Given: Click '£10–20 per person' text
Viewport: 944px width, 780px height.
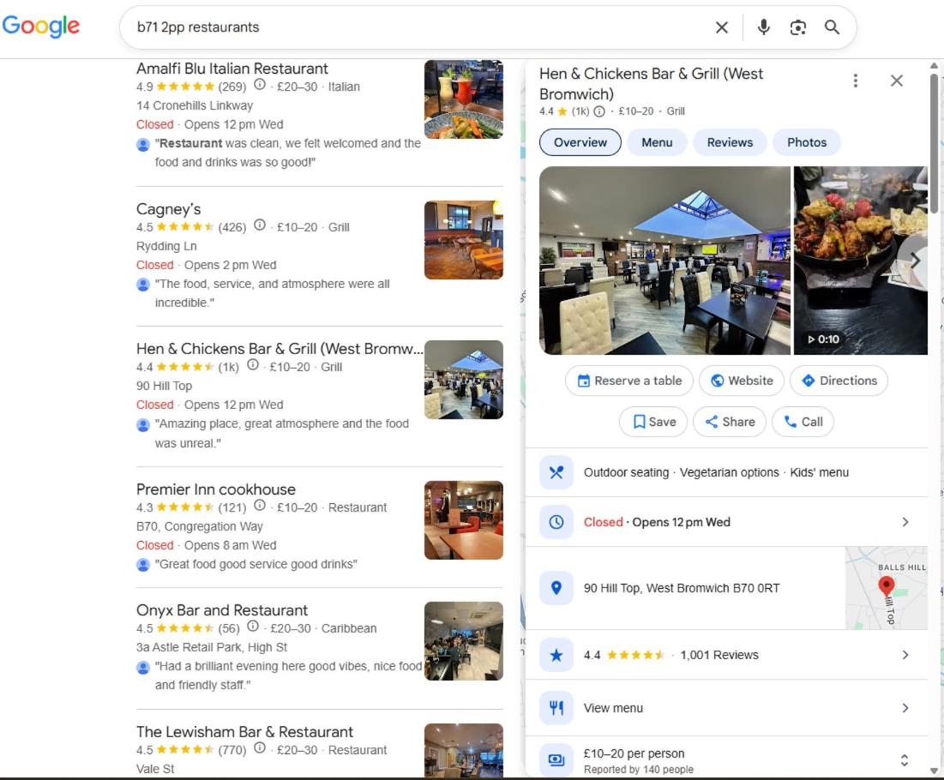Looking at the screenshot, I should 634,753.
